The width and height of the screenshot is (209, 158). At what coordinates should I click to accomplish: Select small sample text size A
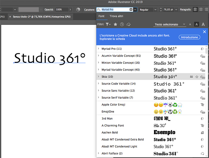190,24
